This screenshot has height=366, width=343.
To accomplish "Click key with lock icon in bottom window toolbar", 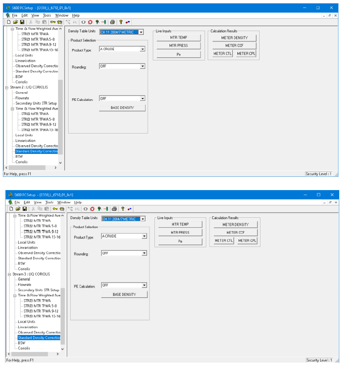I will tap(62, 209).
